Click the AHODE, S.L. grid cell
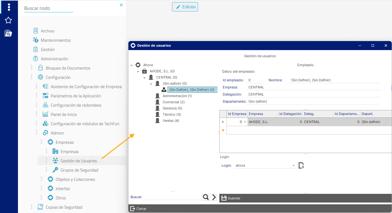 pyautogui.click(x=263, y=122)
